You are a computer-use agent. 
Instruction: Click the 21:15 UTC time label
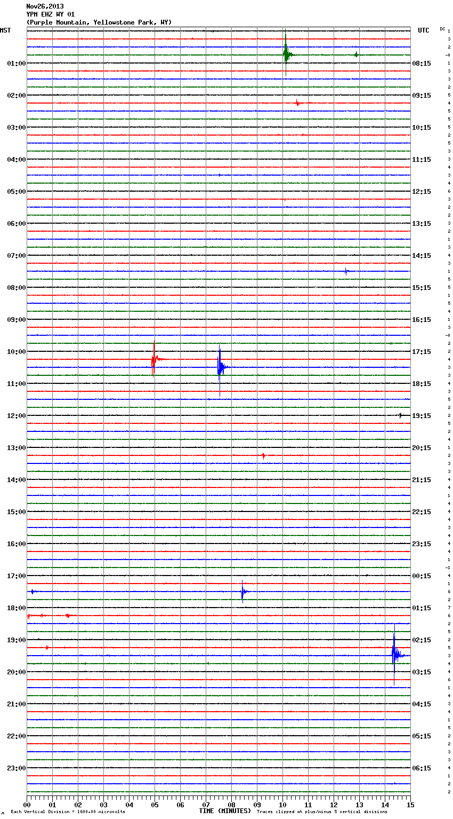(422, 479)
